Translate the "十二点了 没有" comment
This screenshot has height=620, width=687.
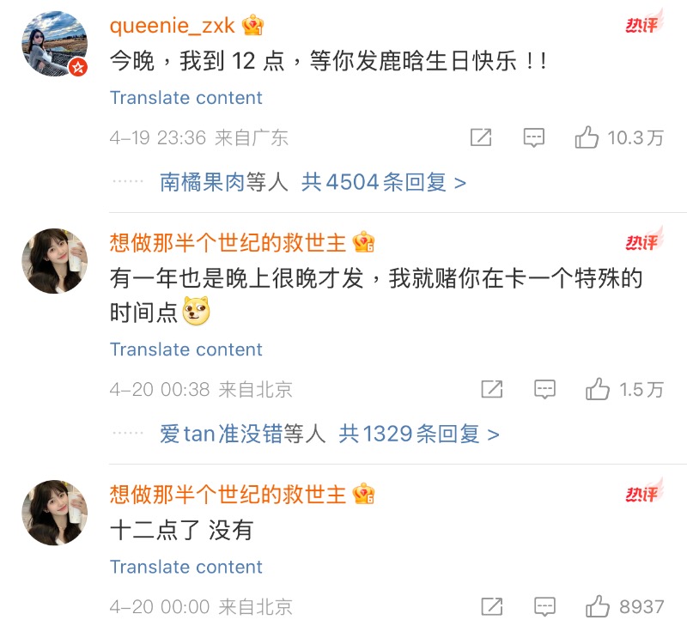(x=185, y=567)
